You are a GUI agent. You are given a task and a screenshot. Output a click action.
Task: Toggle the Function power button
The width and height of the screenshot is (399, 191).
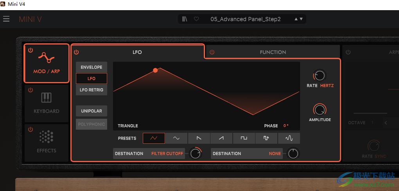coord(212,52)
